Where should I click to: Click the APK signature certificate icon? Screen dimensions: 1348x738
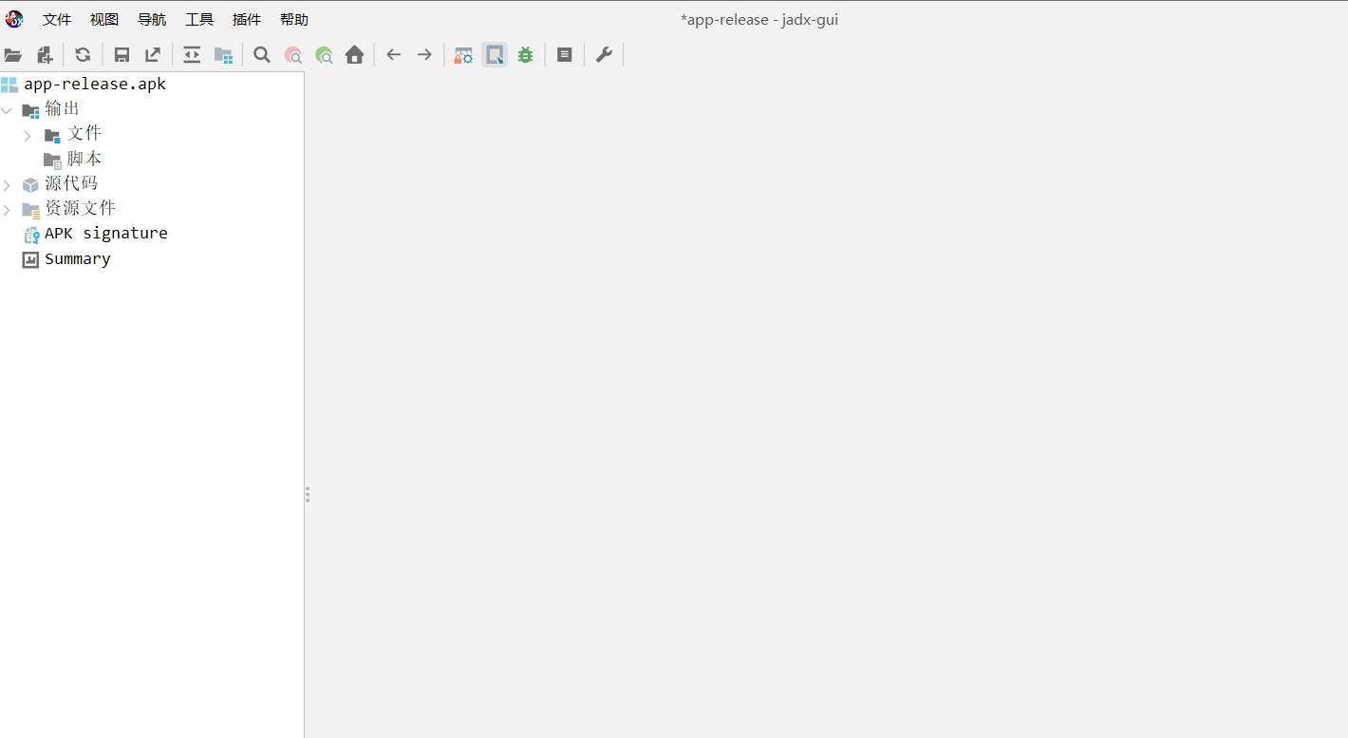(31, 235)
